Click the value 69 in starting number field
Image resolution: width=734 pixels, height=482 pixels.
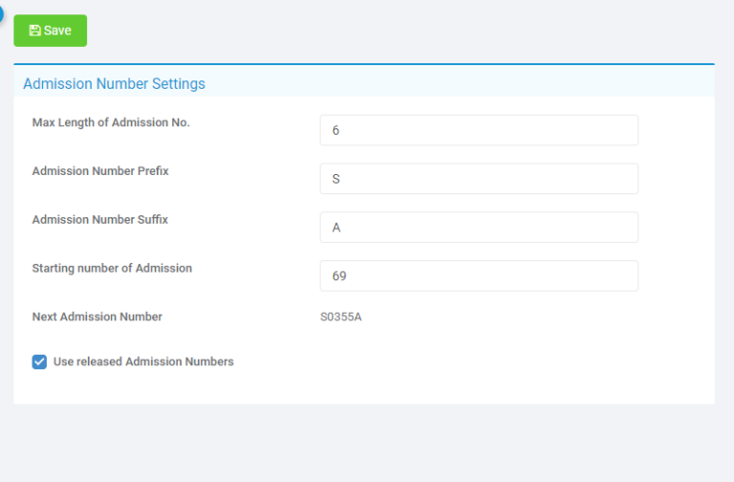(338, 275)
